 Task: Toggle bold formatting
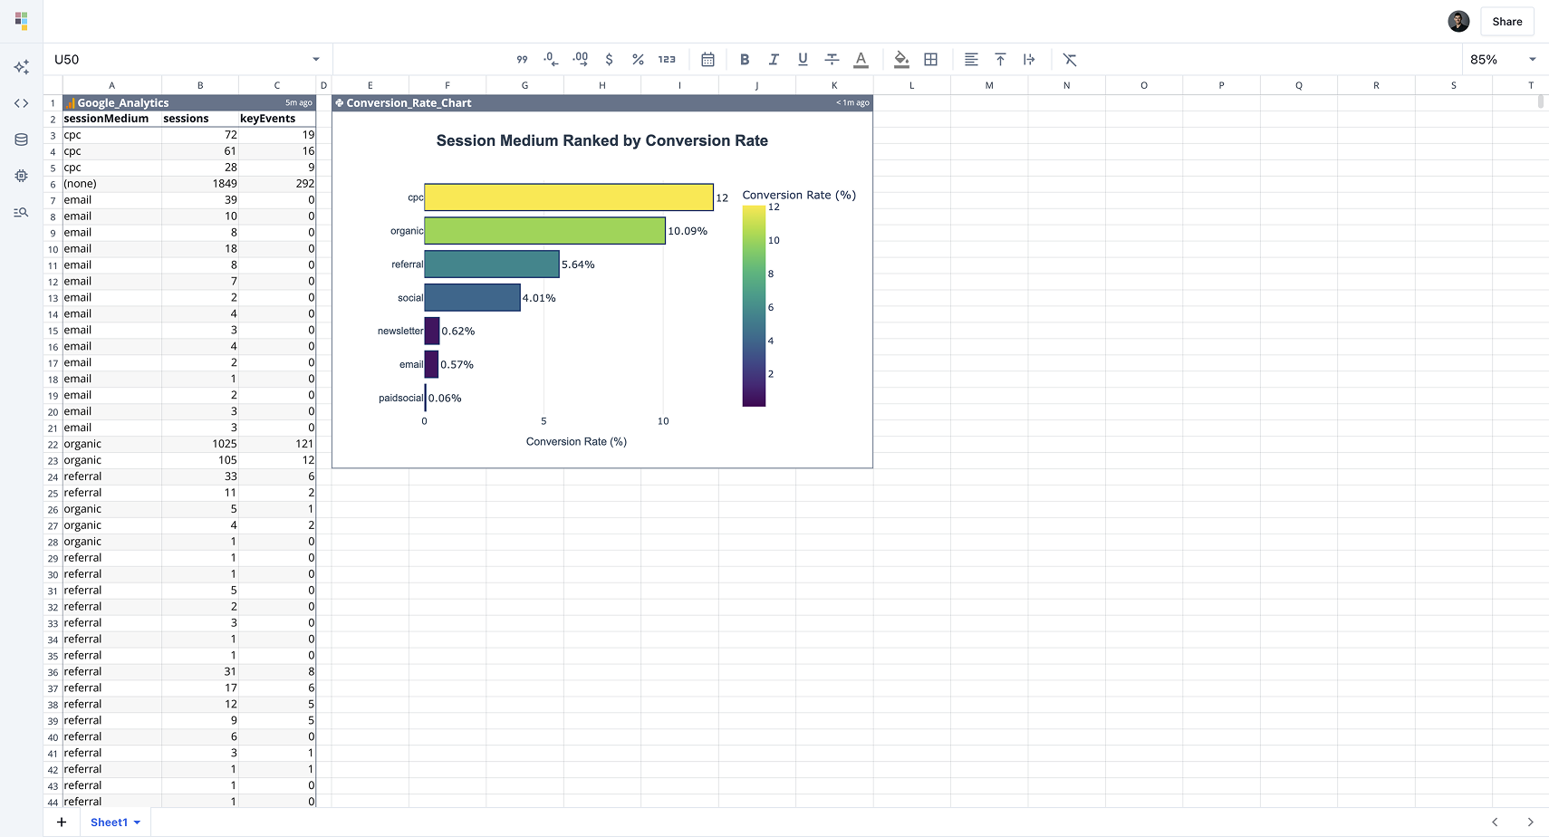coord(745,59)
